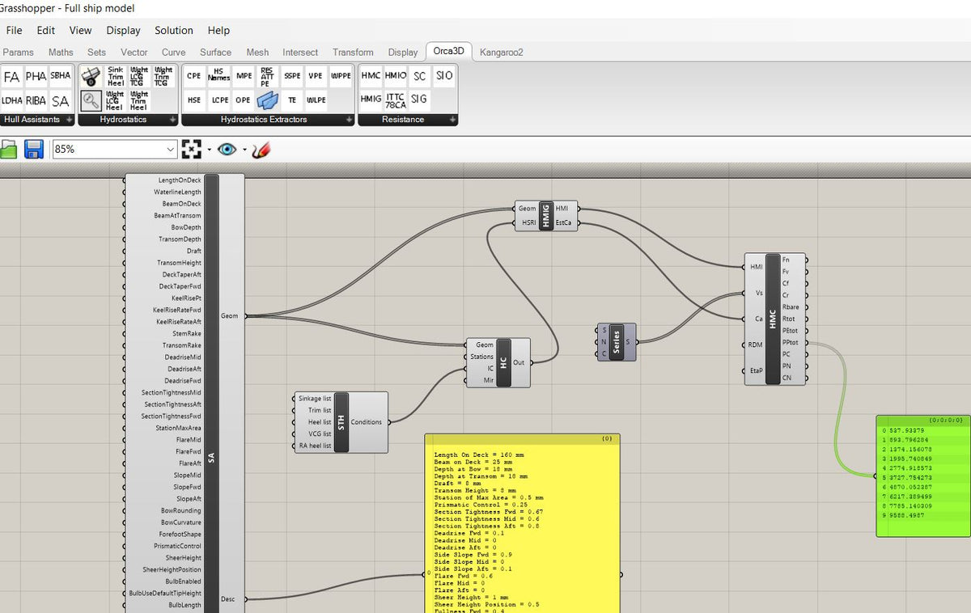The image size is (971, 613).
Task: Select the SC resistance component
Action: pos(419,76)
